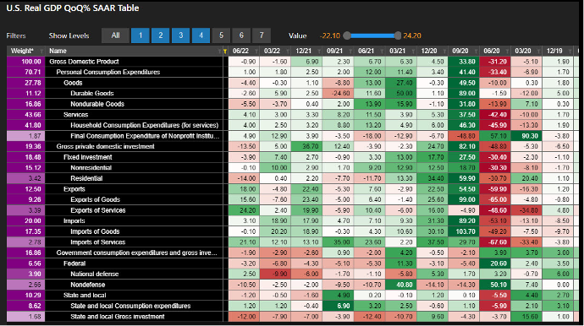
Task: Click the Name column header label
Action: (x=58, y=51)
